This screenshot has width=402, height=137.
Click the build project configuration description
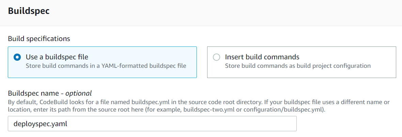coord(298,66)
